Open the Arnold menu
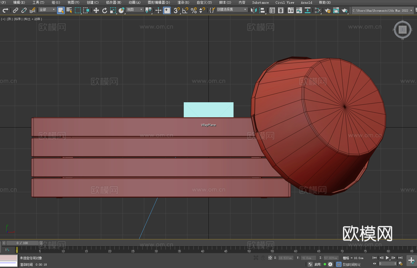The height and width of the screenshot is (268, 417). pyautogui.click(x=306, y=2)
